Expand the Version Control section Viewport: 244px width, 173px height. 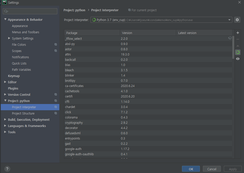[5, 94]
